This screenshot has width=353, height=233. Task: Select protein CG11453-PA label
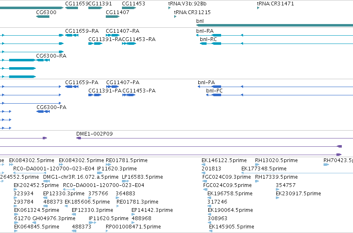point(139,91)
